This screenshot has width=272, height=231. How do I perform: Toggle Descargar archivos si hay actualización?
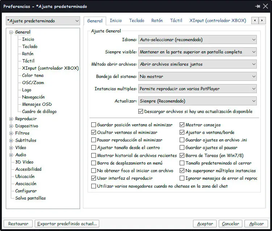141,112
